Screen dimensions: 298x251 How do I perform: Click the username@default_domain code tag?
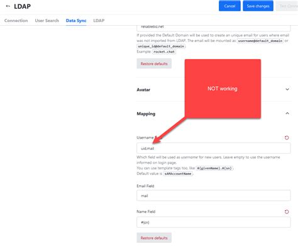260,41
